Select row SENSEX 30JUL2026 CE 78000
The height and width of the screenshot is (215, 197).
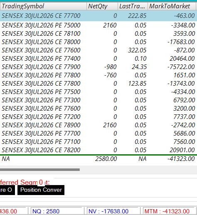98,42
